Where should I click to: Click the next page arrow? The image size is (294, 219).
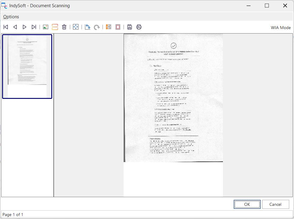coord(25,27)
